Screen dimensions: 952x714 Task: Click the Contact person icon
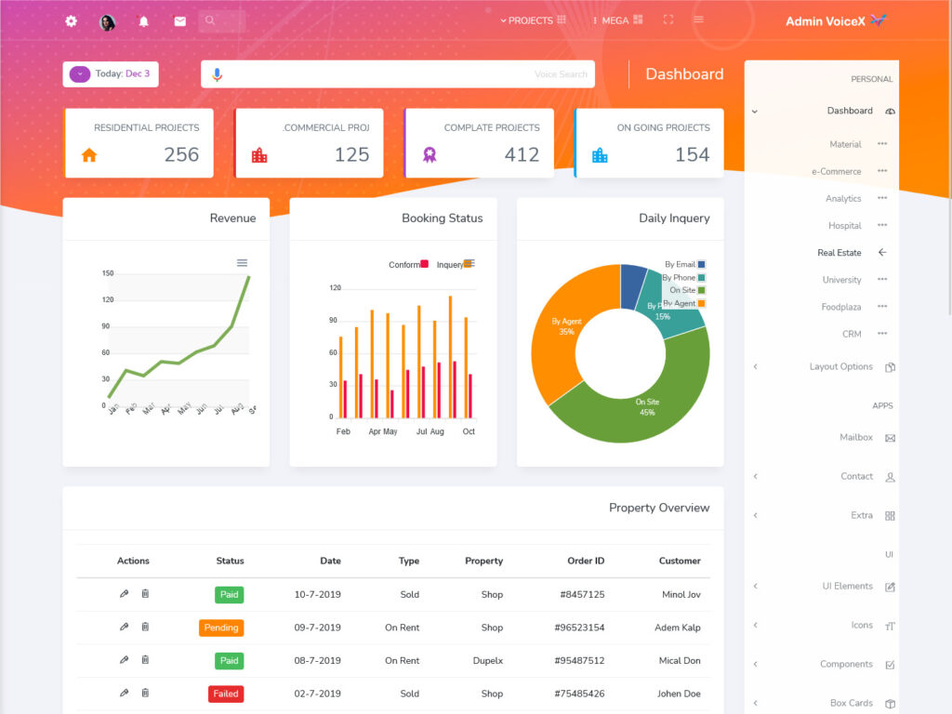[890, 477]
